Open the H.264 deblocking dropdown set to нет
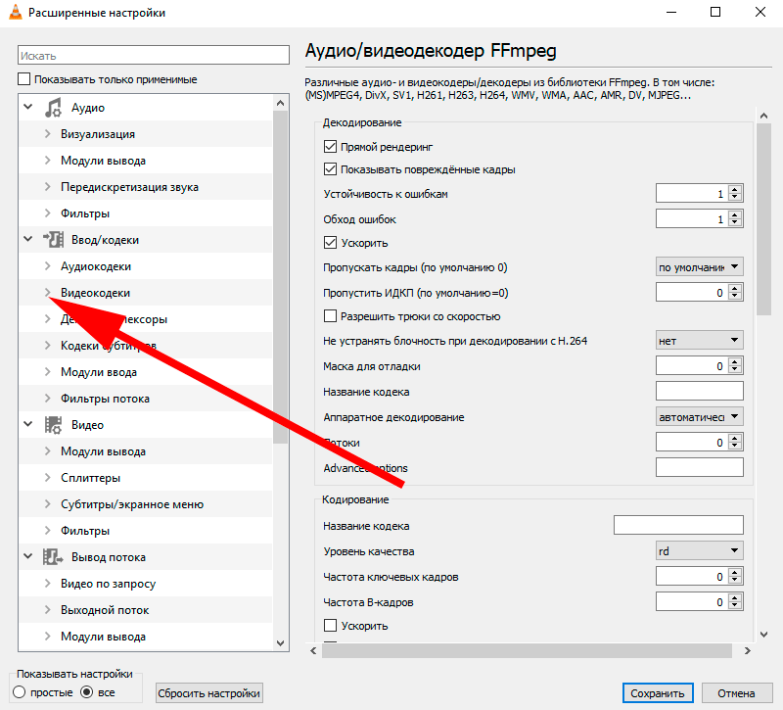This screenshot has height=710, width=783. tap(699, 340)
